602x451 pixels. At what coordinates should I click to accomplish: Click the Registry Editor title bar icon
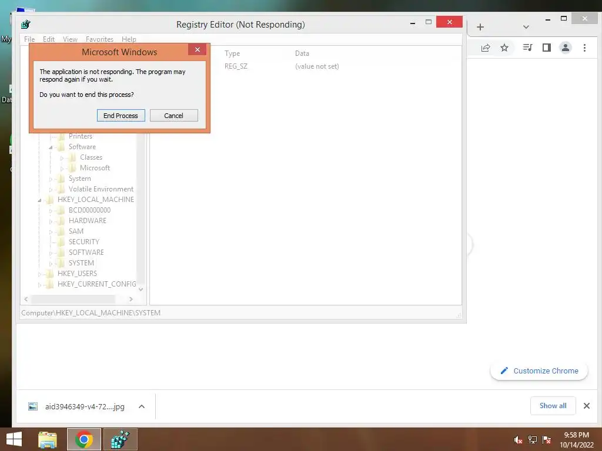point(26,25)
